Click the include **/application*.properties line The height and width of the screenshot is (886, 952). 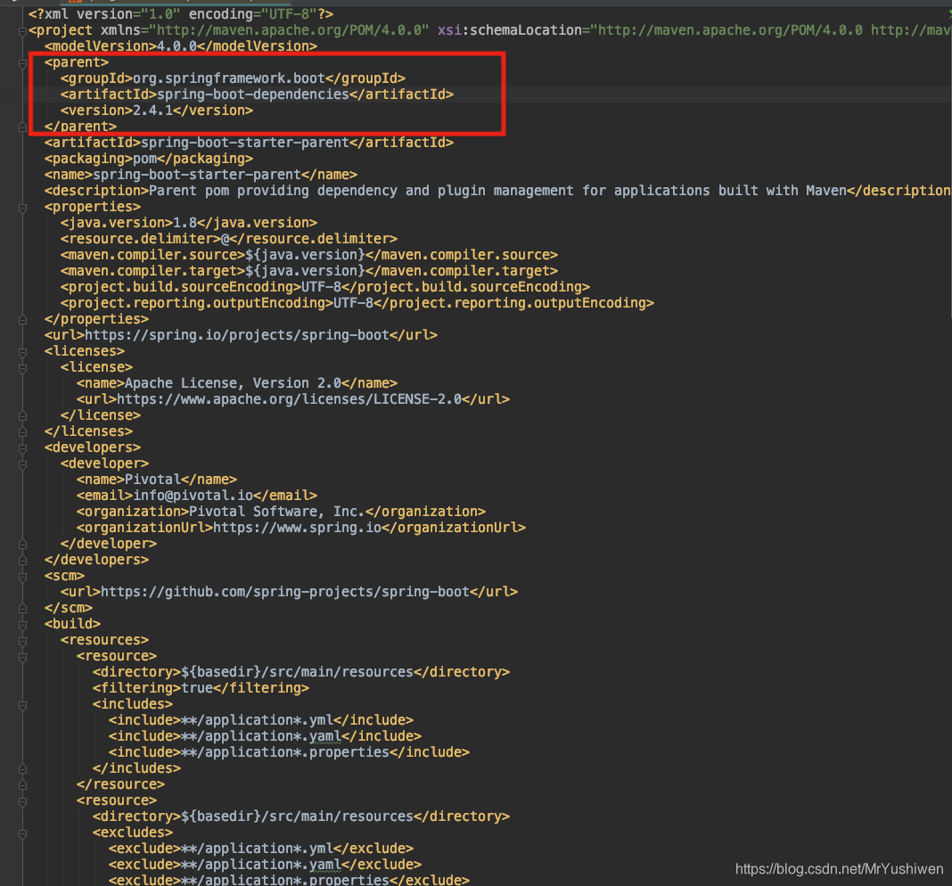[289, 753]
